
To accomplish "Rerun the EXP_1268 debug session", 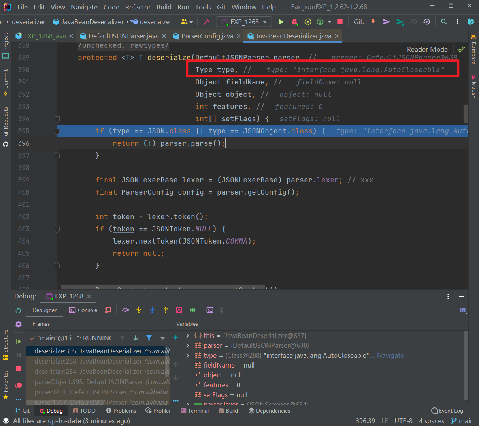I will tap(18, 310).
